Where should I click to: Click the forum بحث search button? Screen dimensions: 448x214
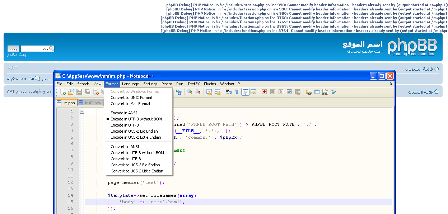[13, 49]
